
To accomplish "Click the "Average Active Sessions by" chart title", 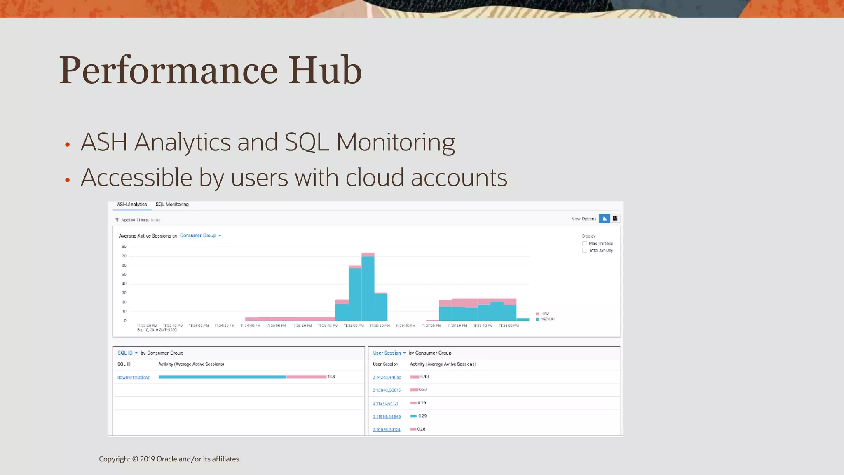I will tap(148, 236).
